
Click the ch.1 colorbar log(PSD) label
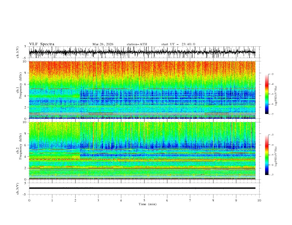(x=276, y=96)
